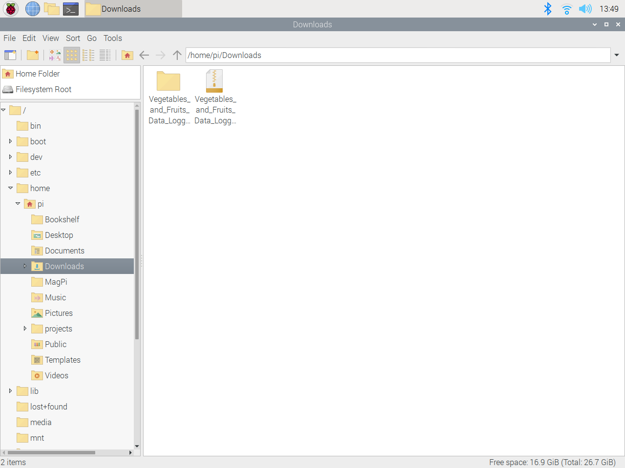This screenshot has height=468, width=625.
Task: Expand the Downloads tree node arrow
Action: pos(25,266)
